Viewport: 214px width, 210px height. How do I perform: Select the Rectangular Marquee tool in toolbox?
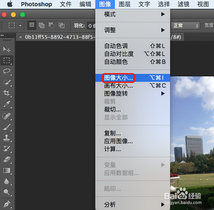click(x=7, y=61)
